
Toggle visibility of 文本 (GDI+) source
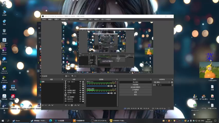(x=80, y=82)
